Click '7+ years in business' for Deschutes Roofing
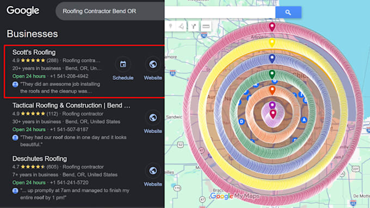370x208 pixels. [35, 175]
